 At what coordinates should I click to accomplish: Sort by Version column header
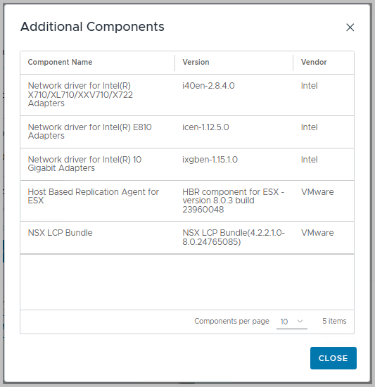196,62
